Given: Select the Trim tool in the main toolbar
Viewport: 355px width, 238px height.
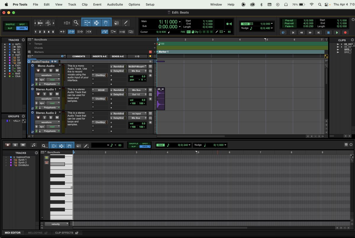Looking at the screenshot, I should click(x=87, y=23).
